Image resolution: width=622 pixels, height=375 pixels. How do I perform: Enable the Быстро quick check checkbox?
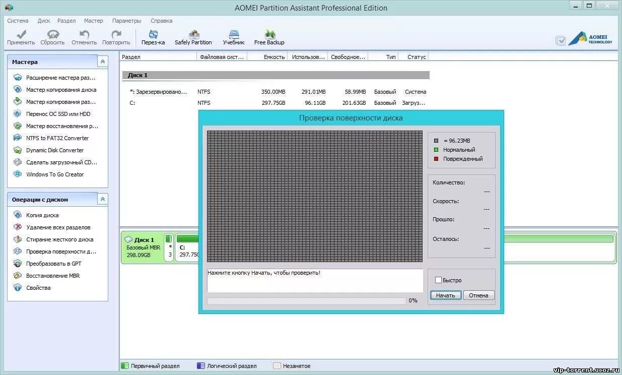click(438, 280)
